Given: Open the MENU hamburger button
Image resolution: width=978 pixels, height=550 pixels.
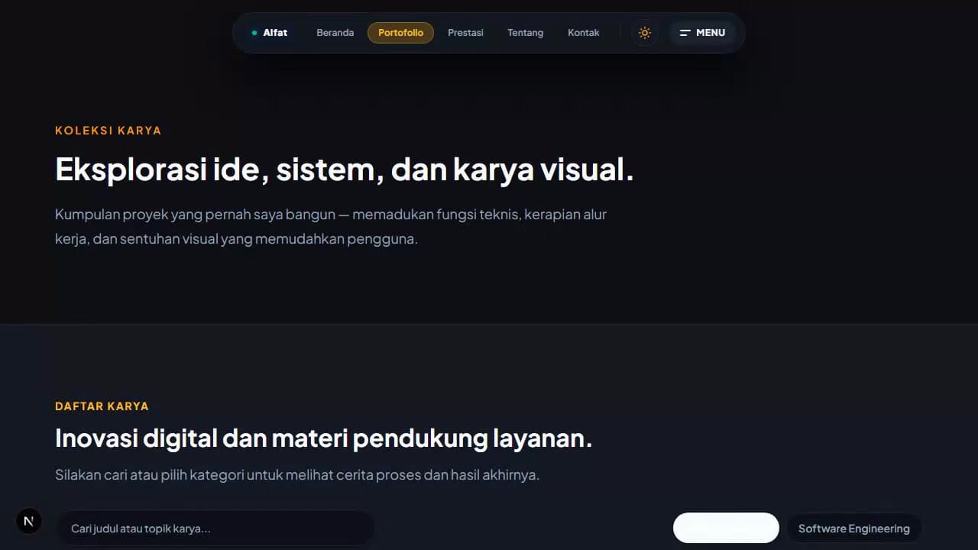Looking at the screenshot, I should [x=702, y=33].
